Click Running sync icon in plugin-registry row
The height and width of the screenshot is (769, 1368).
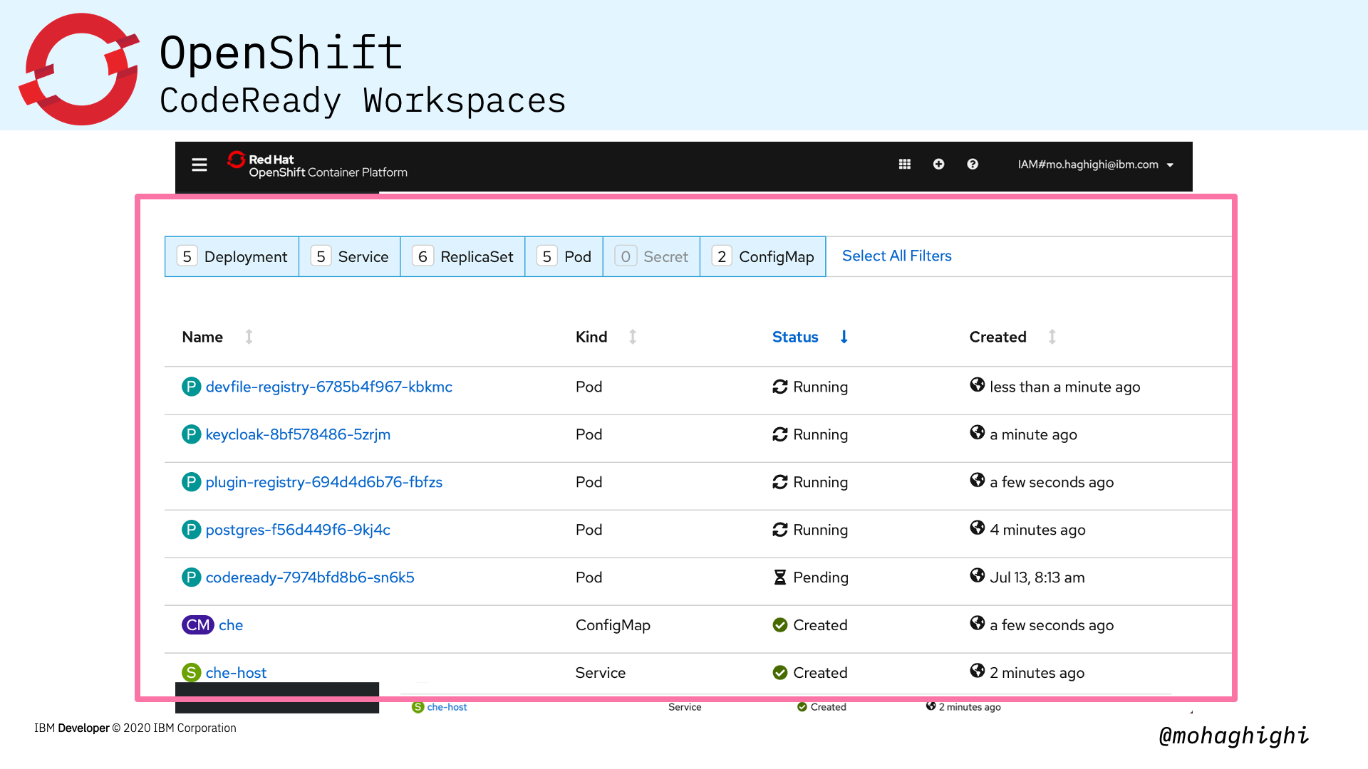780,482
